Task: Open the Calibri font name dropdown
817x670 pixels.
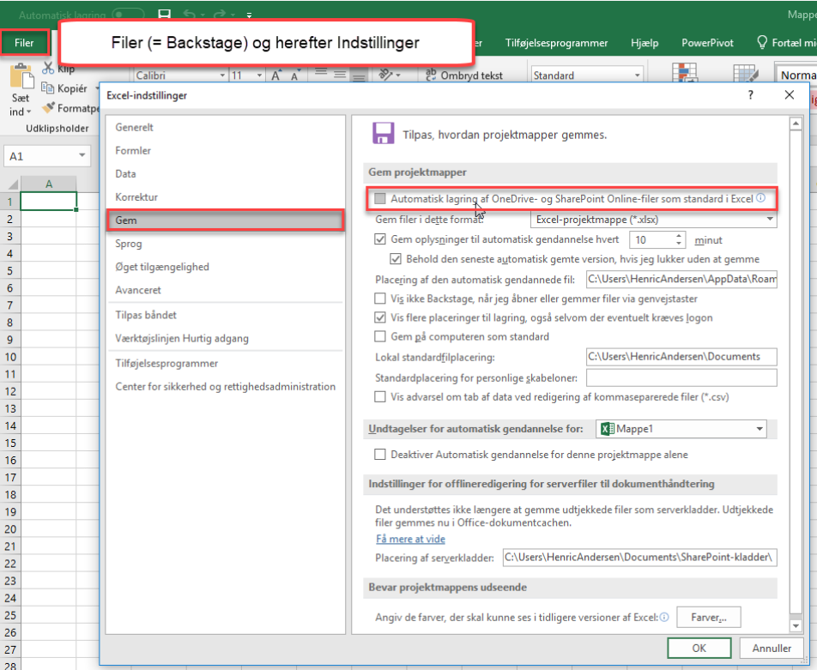Action: tap(222, 75)
